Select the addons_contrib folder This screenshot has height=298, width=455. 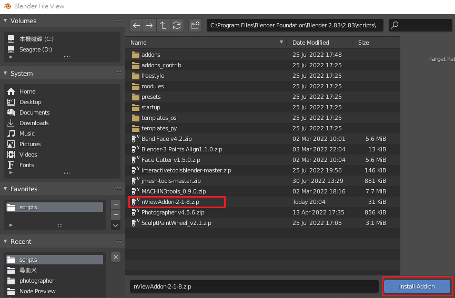pos(263,65)
